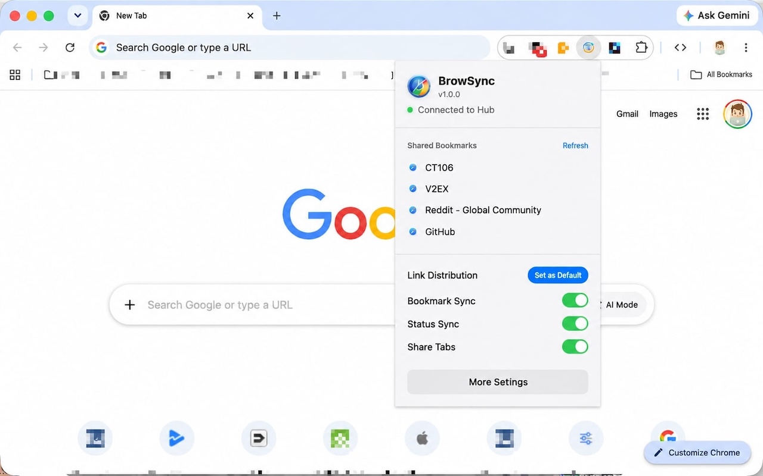Open the Extensions puzzle piece menu
The height and width of the screenshot is (476, 763).
tap(641, 48)
